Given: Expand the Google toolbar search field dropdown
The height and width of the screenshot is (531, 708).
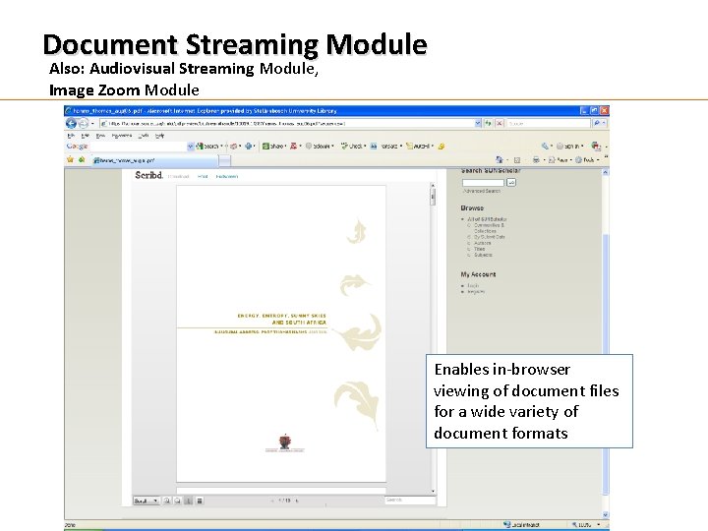Looking at the screenshot, I should (191, 147).
